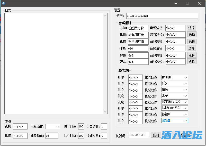Click the log scrollbar up arrow
206x146 pixels.
[105, 15]
